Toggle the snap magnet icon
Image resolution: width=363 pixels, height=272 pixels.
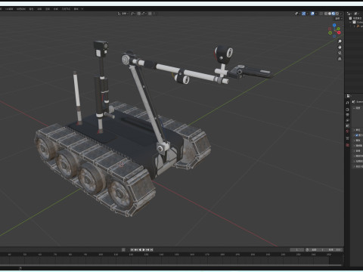pos(139,14)
